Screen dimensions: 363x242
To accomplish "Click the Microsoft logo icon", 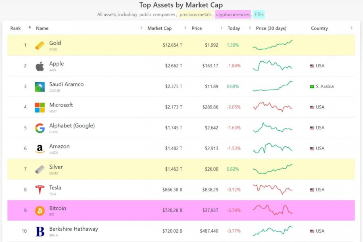I will point(40,107).
